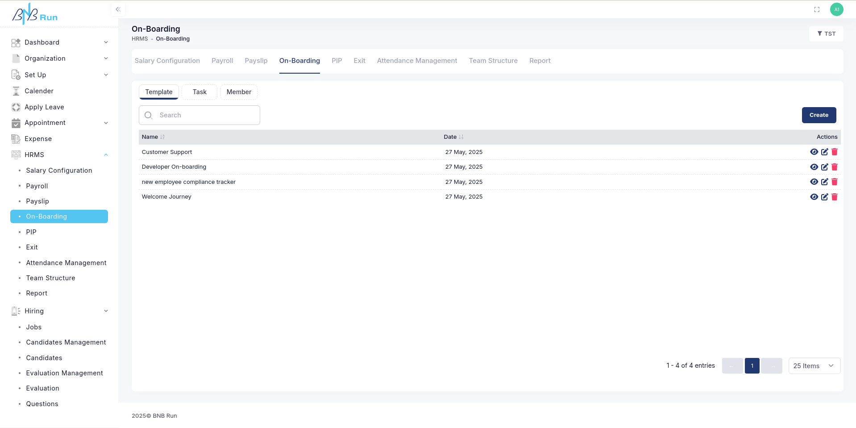Click the Create button
856x428 pixels.
(x=819, y=115)
